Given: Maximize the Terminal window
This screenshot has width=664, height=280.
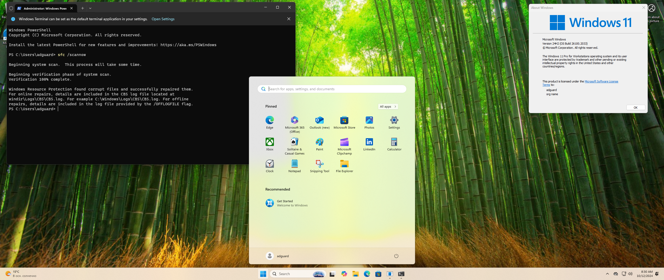Looking at the screenshot, I should point(277,7).
